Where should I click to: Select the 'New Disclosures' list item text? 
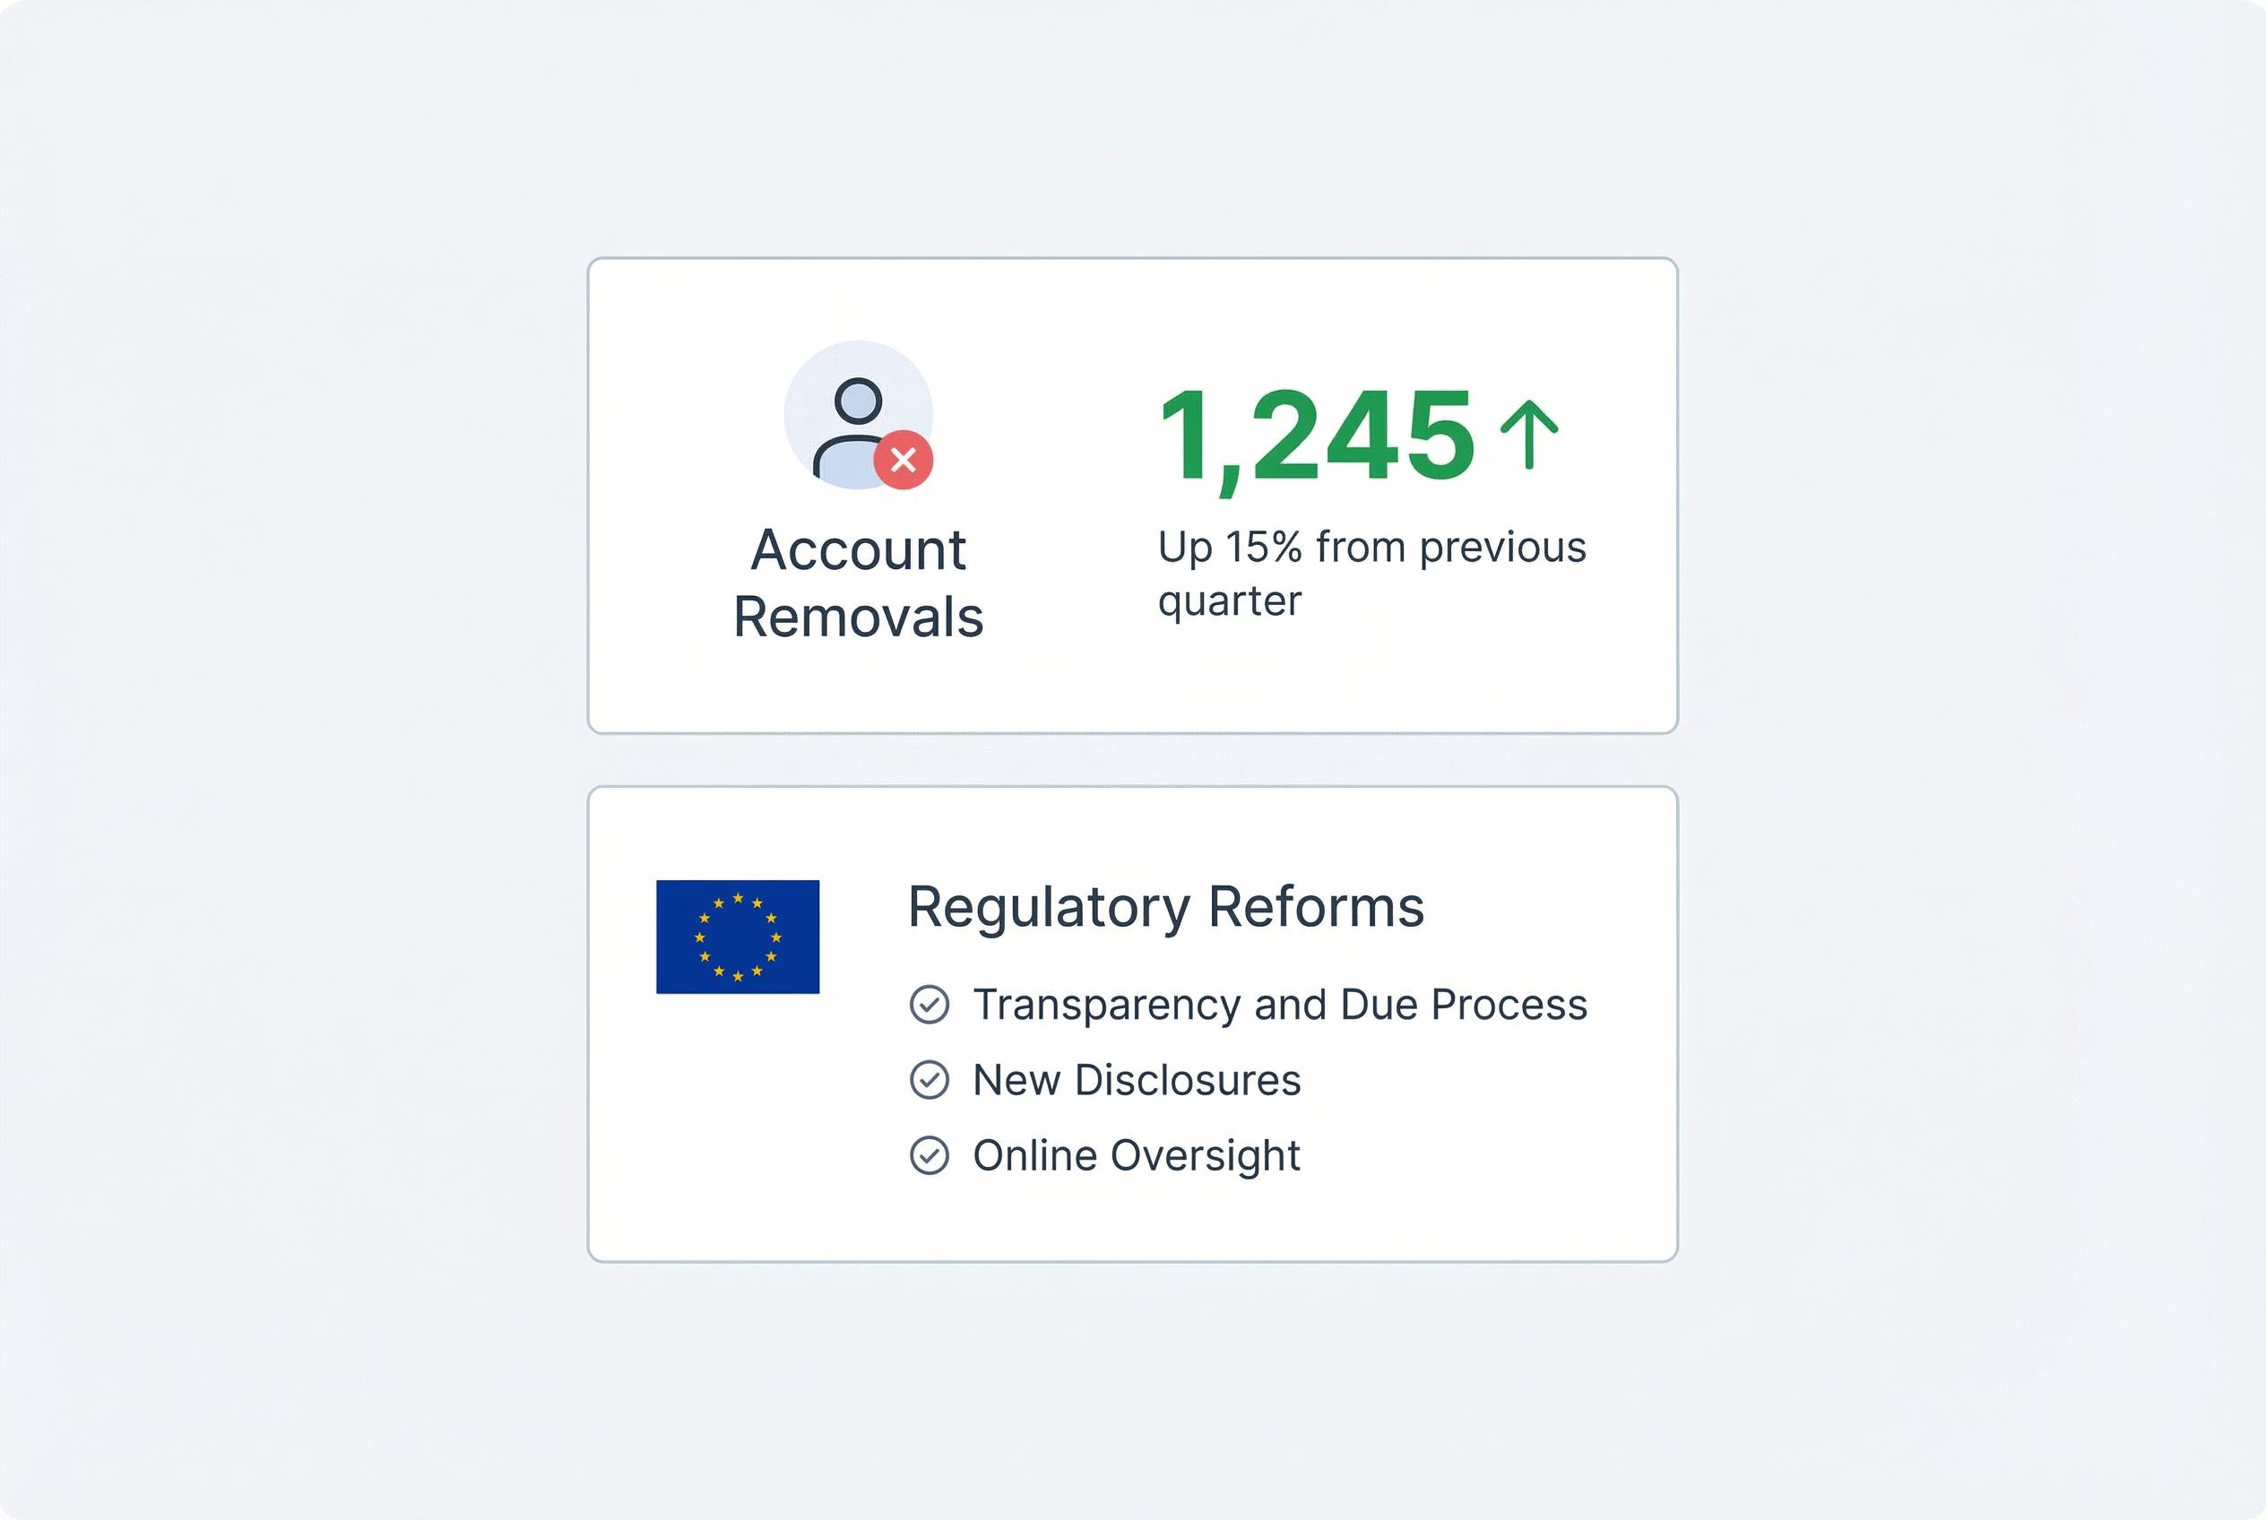click(1137, 1080)
